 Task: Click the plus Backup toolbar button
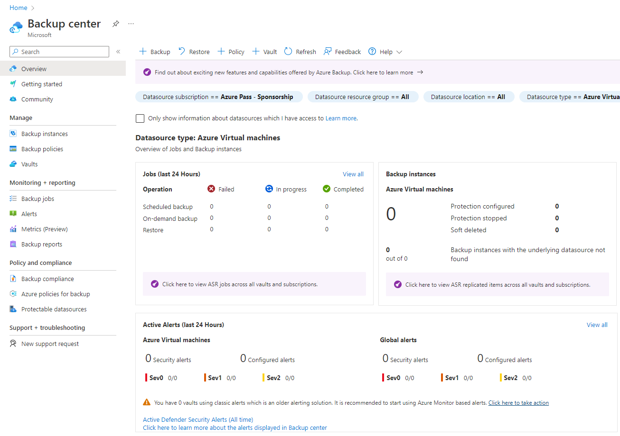tap(154, 52)
